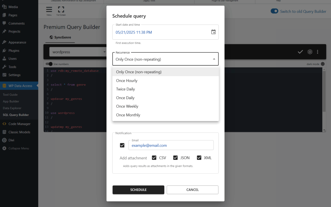Open SQL Query Builder submenu link
331x207 pixels.
coord(16,115)
